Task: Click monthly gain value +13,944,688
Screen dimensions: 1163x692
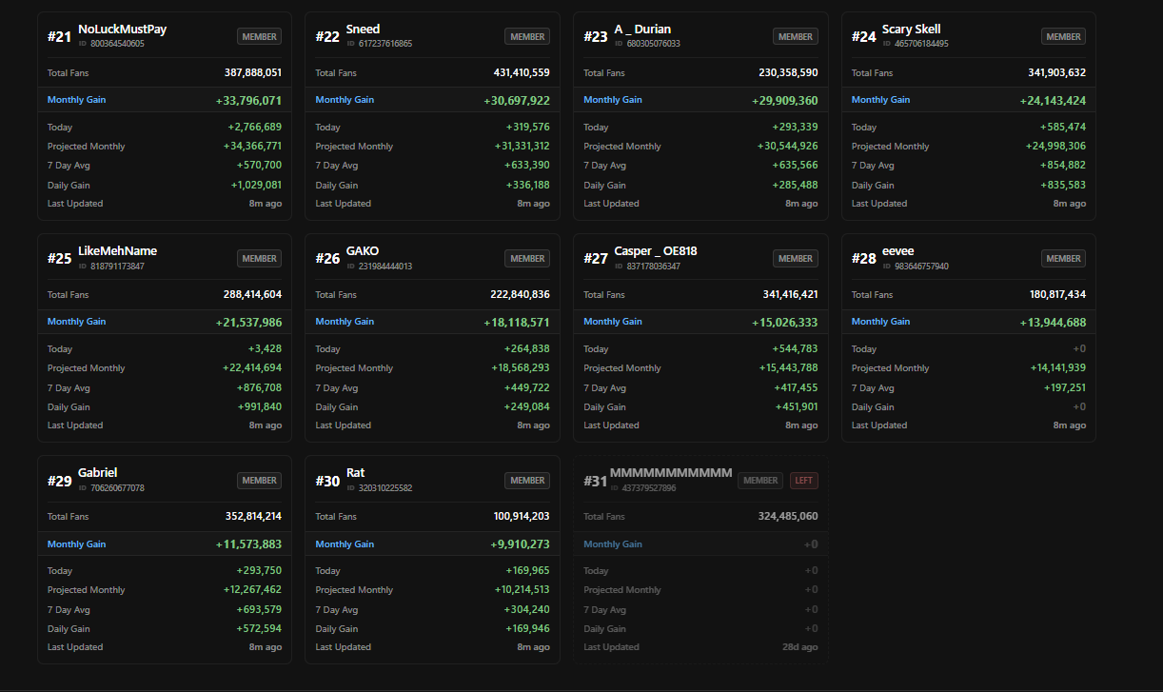Action: (x=1053, y=322)
